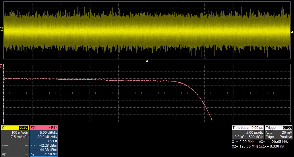The image size is (294, 157).
Task: Click the 100 mV/div scale value in C1
Action: coord(20,133)
